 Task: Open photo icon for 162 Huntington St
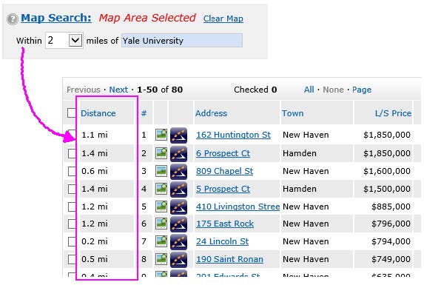click(x=161, y=135)
